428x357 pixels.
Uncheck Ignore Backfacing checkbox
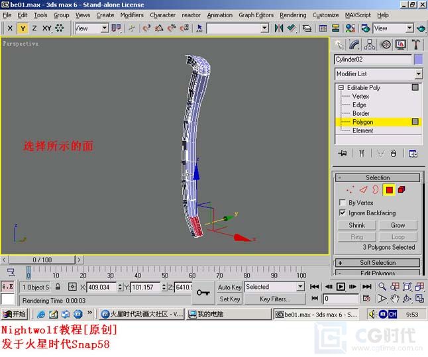tap(342, 213)
